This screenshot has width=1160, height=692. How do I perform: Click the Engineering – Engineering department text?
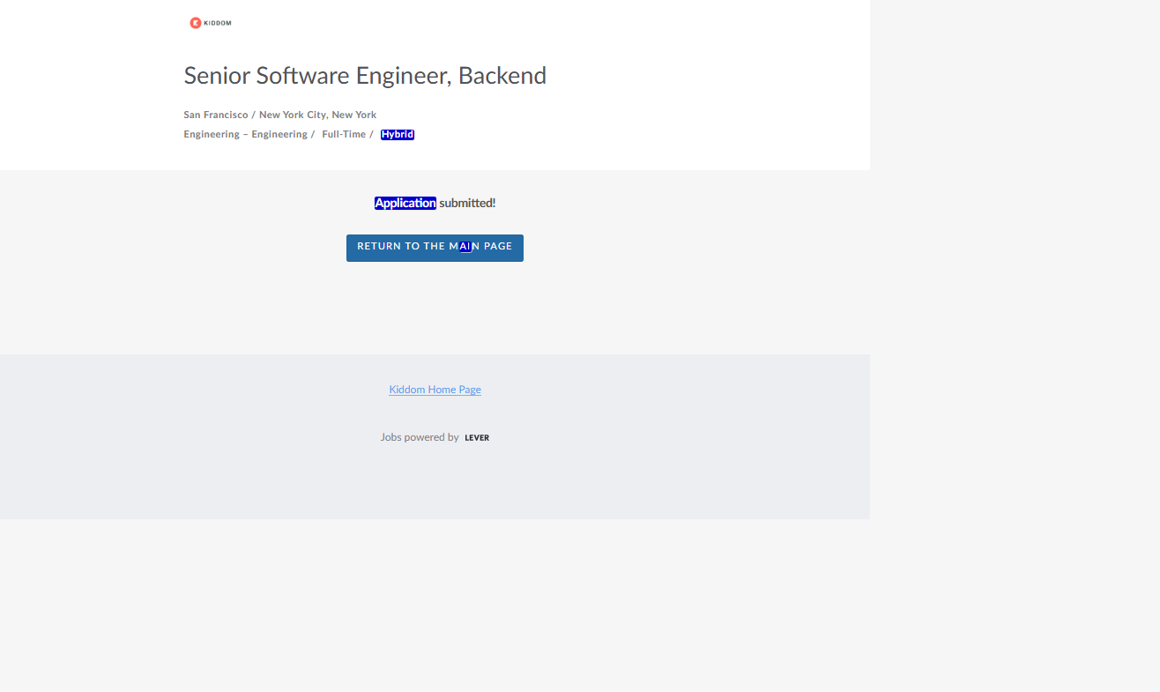245,135
